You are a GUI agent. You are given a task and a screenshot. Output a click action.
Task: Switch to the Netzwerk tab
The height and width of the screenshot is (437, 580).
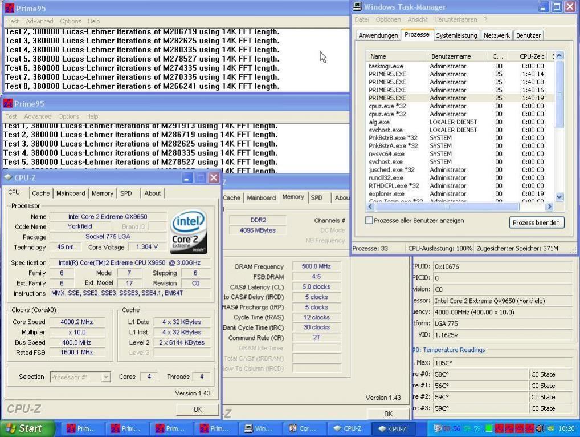496,35
